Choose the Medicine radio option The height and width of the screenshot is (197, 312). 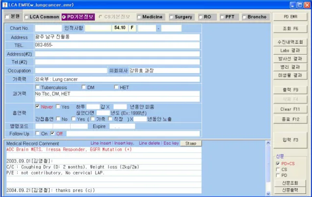click(x=139, y=17)
